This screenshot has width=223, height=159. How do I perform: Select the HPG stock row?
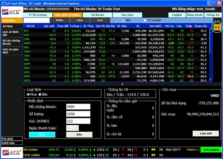click(x=116, y=72)
